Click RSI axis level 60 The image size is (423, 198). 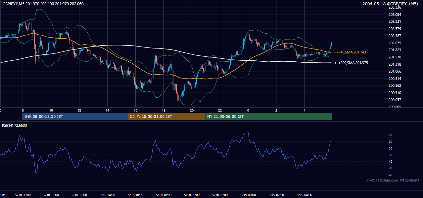[391, 148]
